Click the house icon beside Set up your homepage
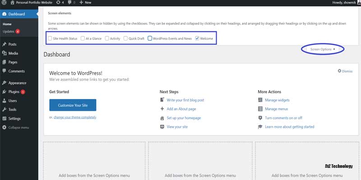This screenshot has height=180, width=361. coord(162,118)
